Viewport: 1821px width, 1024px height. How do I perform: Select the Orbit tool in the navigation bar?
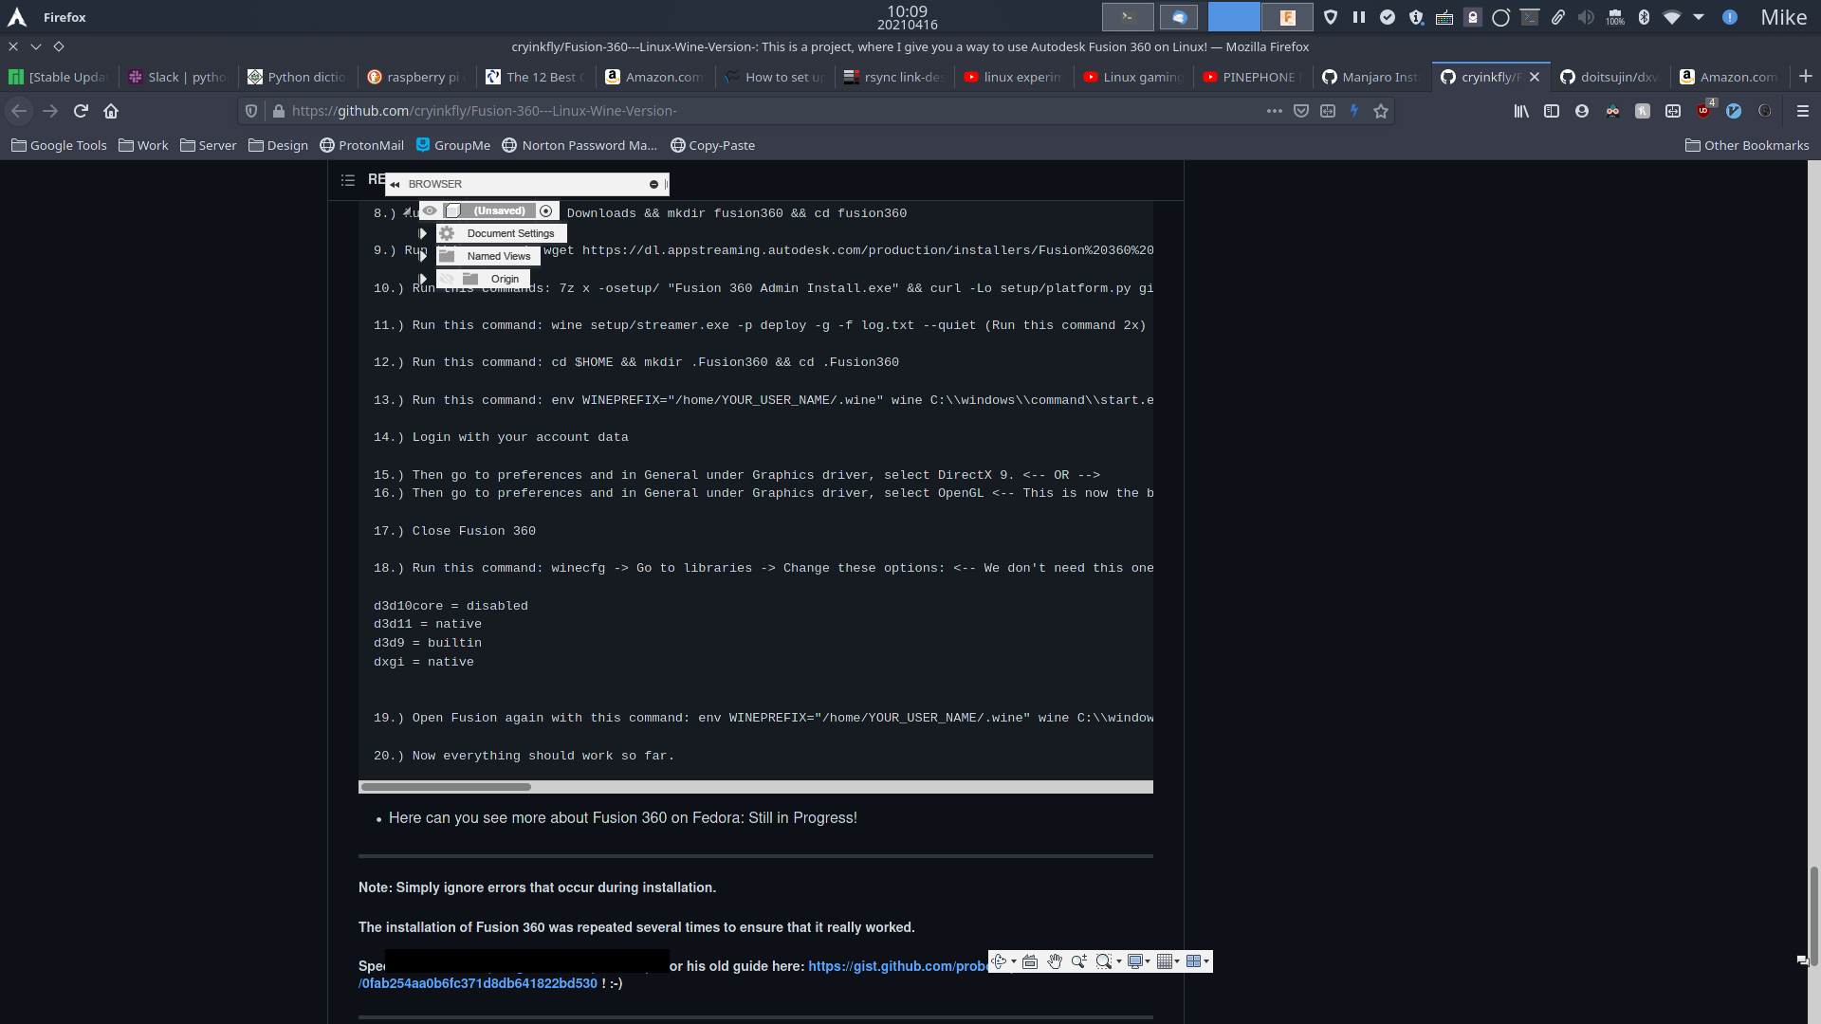point(999,960)
